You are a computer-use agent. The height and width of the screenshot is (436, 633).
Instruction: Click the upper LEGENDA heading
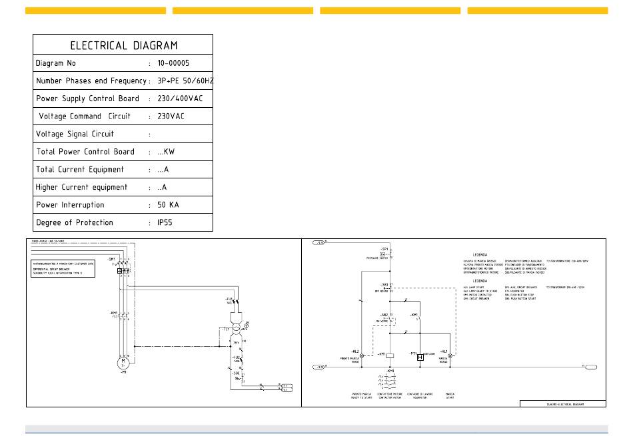(480, 255)
